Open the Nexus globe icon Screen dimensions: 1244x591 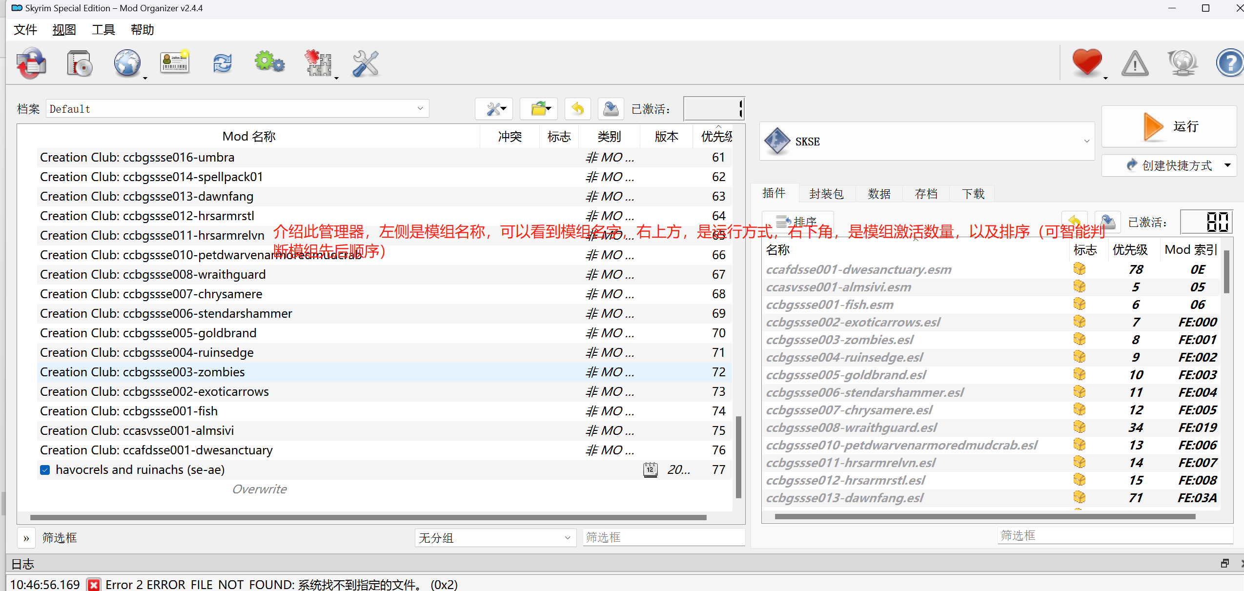click(x=127, y=63)
